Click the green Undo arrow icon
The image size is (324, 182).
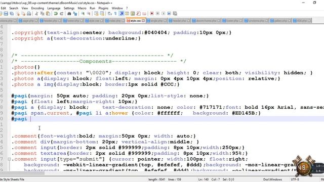pos(56,14)
